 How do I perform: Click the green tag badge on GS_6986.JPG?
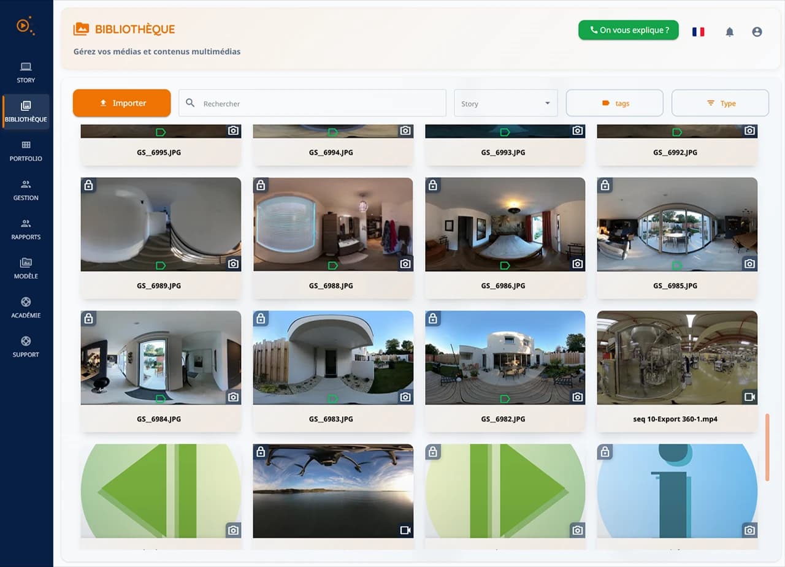(x=505, y=265)
